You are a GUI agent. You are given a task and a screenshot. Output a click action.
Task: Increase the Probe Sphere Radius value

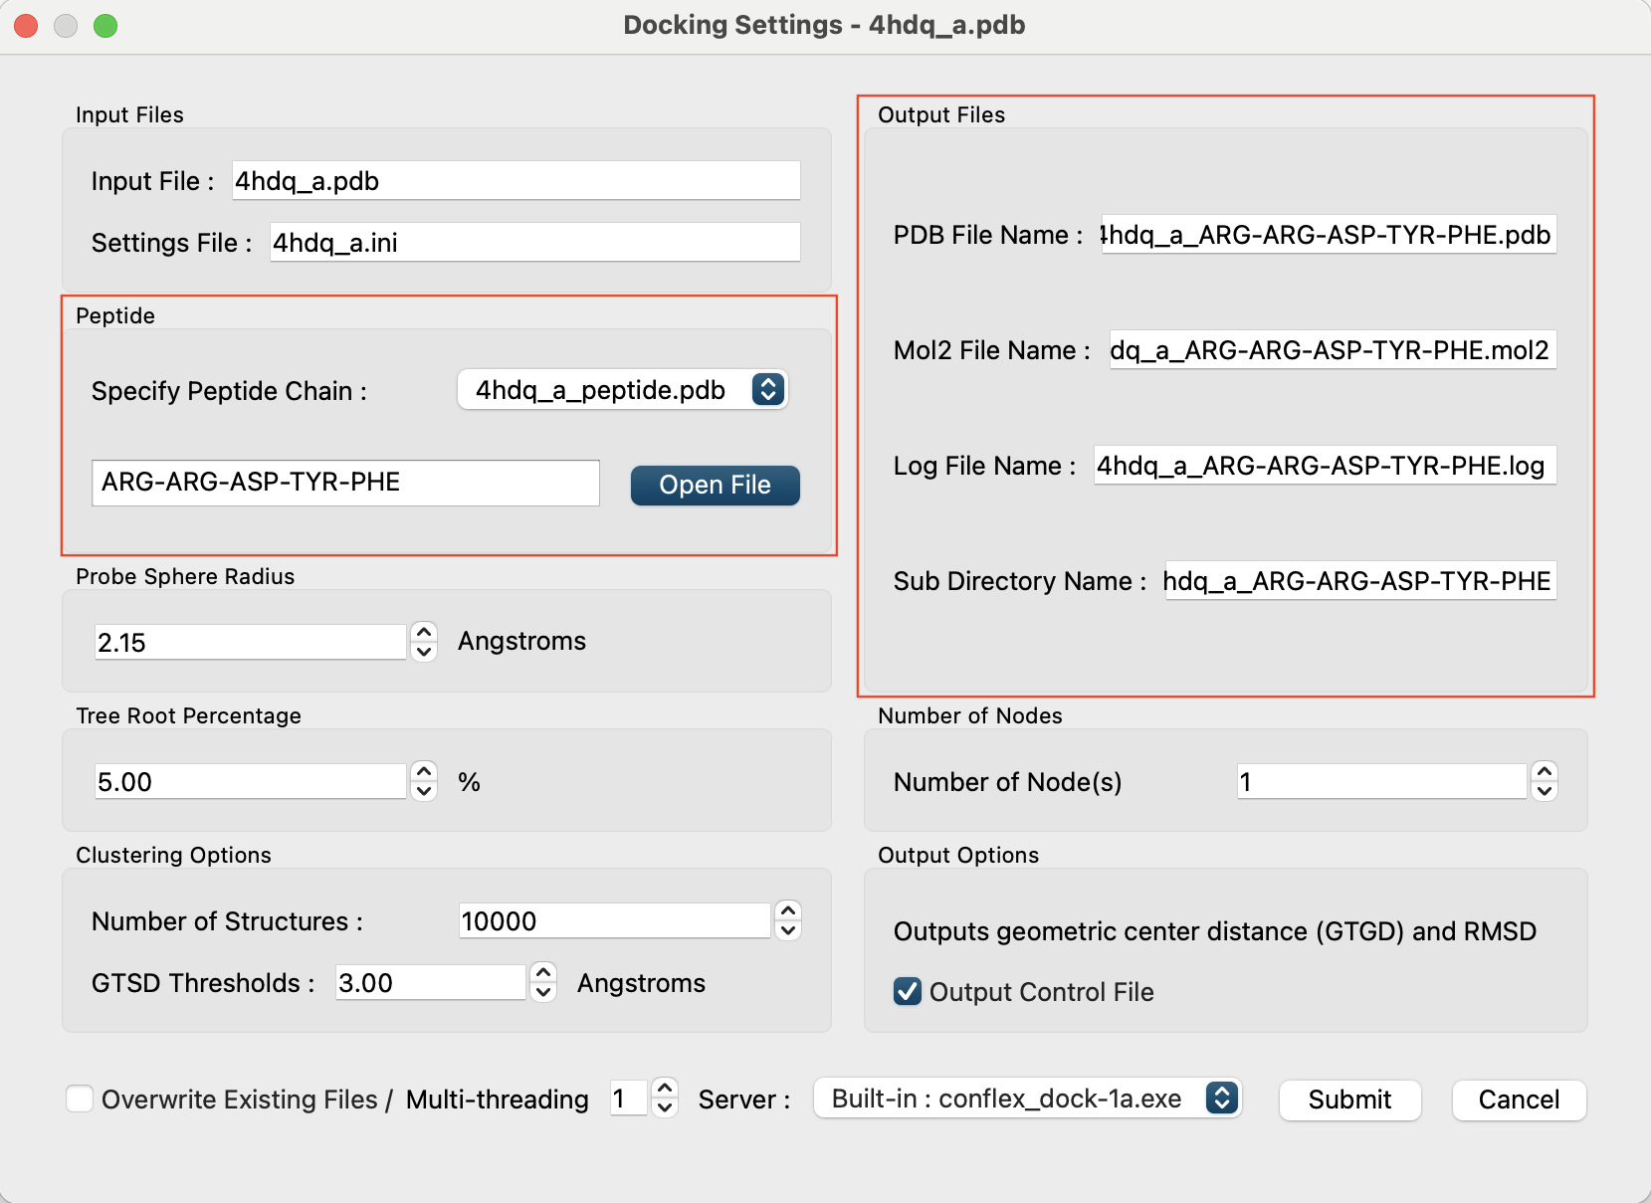(x=424, y=632)
